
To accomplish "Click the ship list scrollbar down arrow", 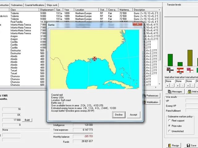I will point(159,84).
